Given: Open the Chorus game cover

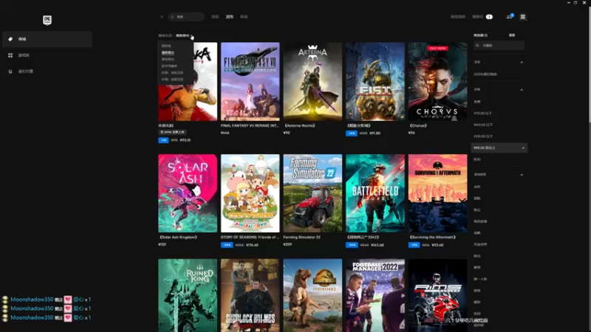Looking at the screenshot, I should [437, 81].
